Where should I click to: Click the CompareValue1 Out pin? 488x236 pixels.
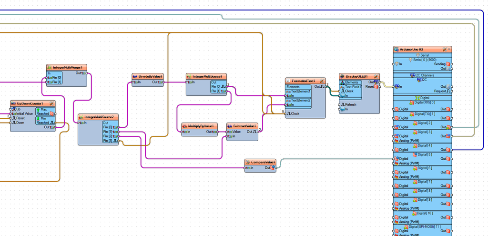coord(276,168)
